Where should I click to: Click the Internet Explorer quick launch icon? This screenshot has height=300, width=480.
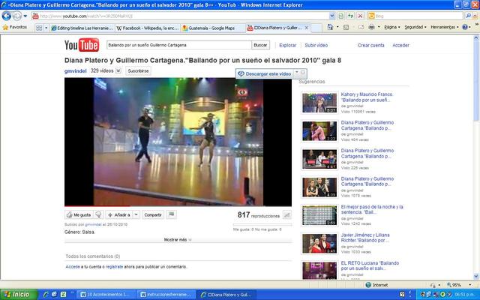(x=45, y=295)
